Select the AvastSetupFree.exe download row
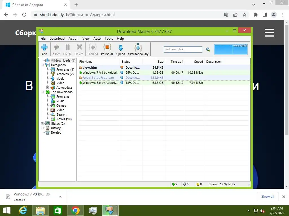Viewport: 289px width, 216px height. point(164,78)
